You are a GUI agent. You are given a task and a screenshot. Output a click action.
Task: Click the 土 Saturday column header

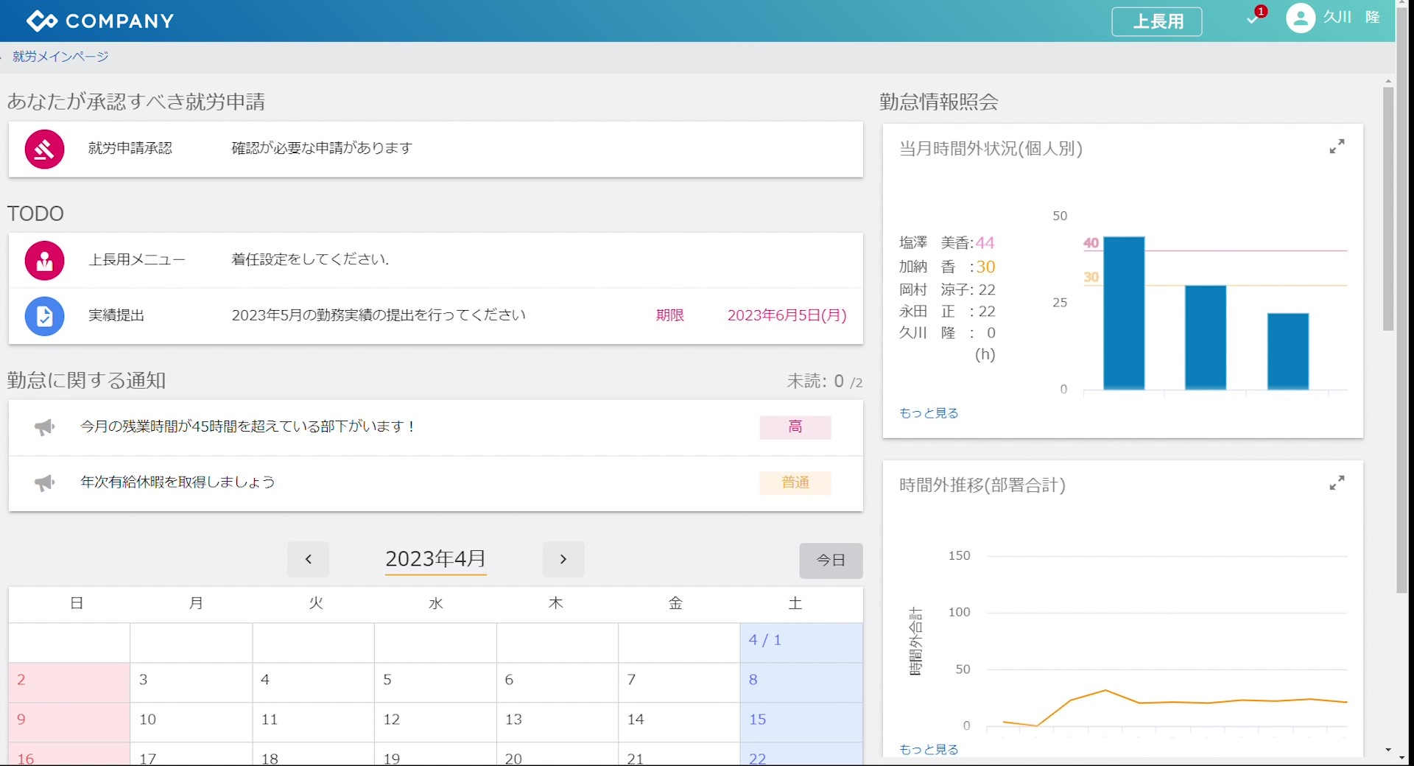coord(795,604)
